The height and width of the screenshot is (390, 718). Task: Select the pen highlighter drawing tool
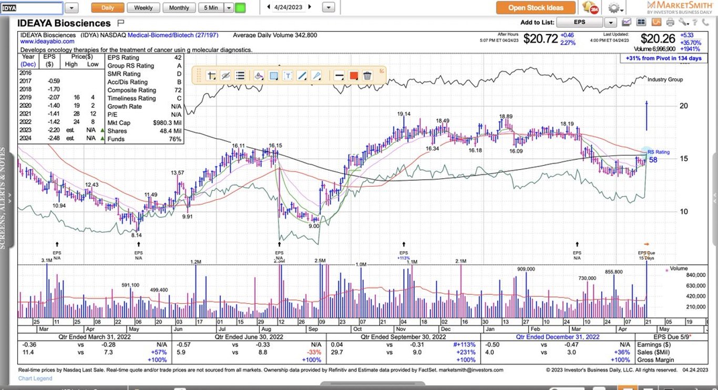(x=316, y=76)
